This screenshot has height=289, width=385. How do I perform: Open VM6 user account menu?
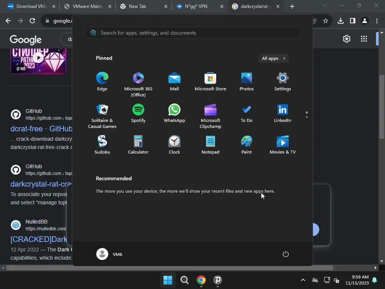point(109,254)
